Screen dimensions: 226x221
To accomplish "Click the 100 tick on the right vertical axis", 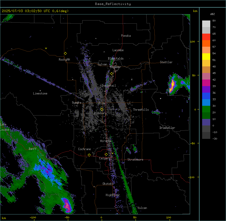I will tap(192, 41).
